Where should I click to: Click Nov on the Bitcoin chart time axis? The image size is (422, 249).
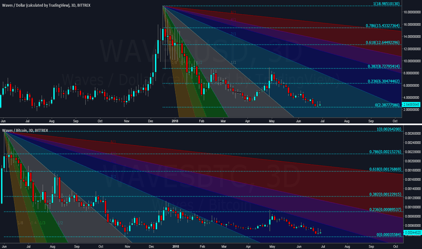pos(127,246)
